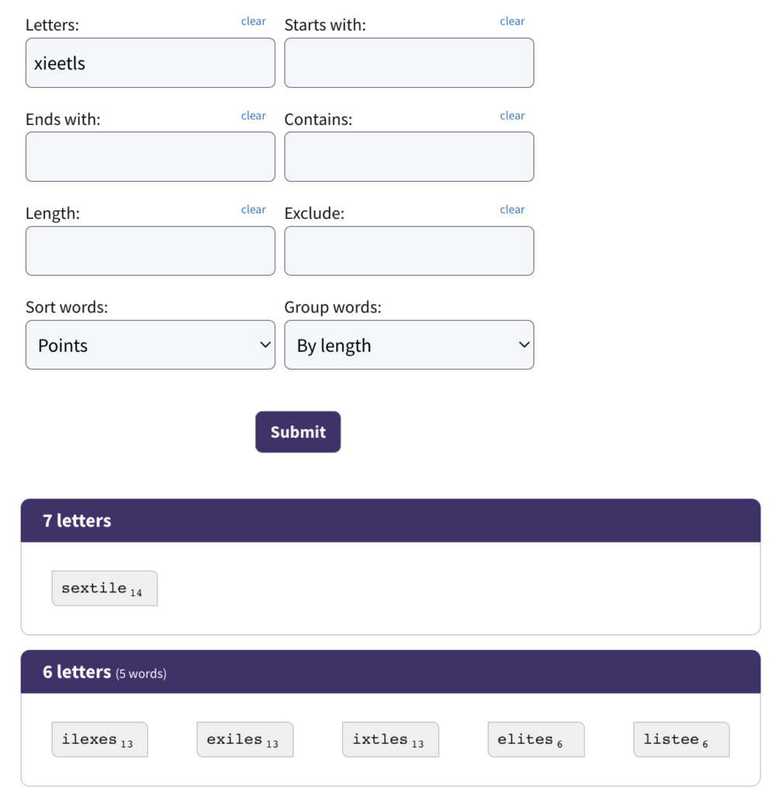
Task: Select the word sextile
Action: 104,588
